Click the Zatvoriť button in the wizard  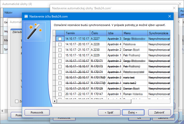pyautogui.click(x=159, y=112)
